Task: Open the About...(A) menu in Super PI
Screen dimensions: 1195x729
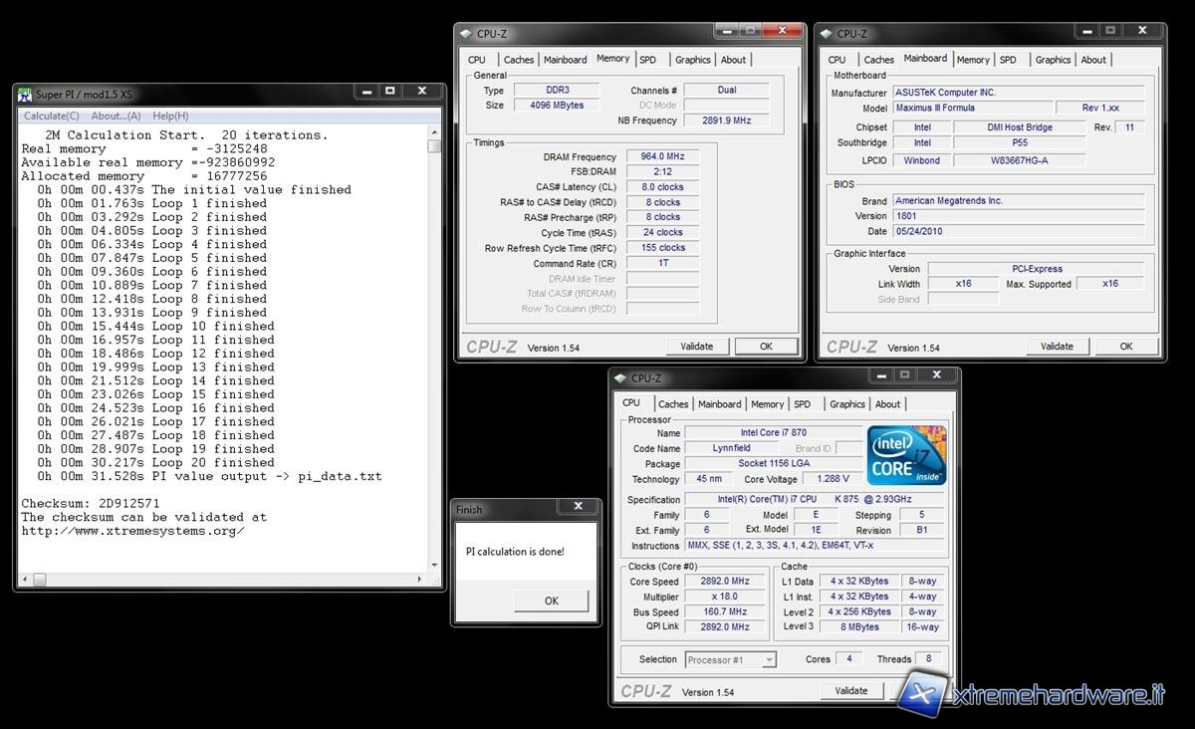Action: [116, 116]
